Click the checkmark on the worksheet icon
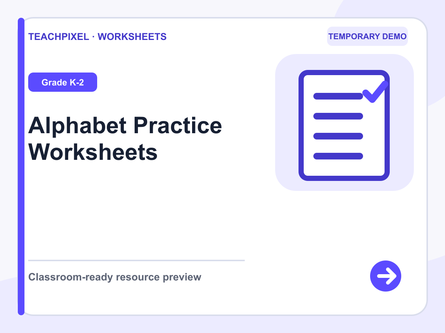 pyautogui.click(x=375, y=91)
